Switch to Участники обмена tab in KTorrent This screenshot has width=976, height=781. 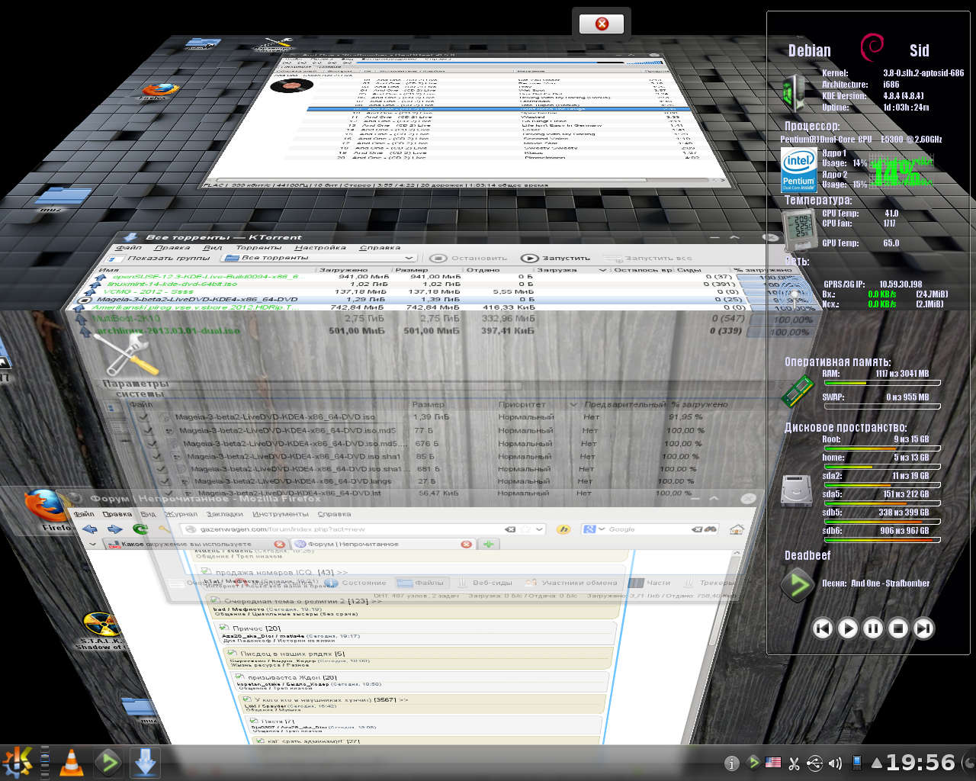[x=572, y=583]
